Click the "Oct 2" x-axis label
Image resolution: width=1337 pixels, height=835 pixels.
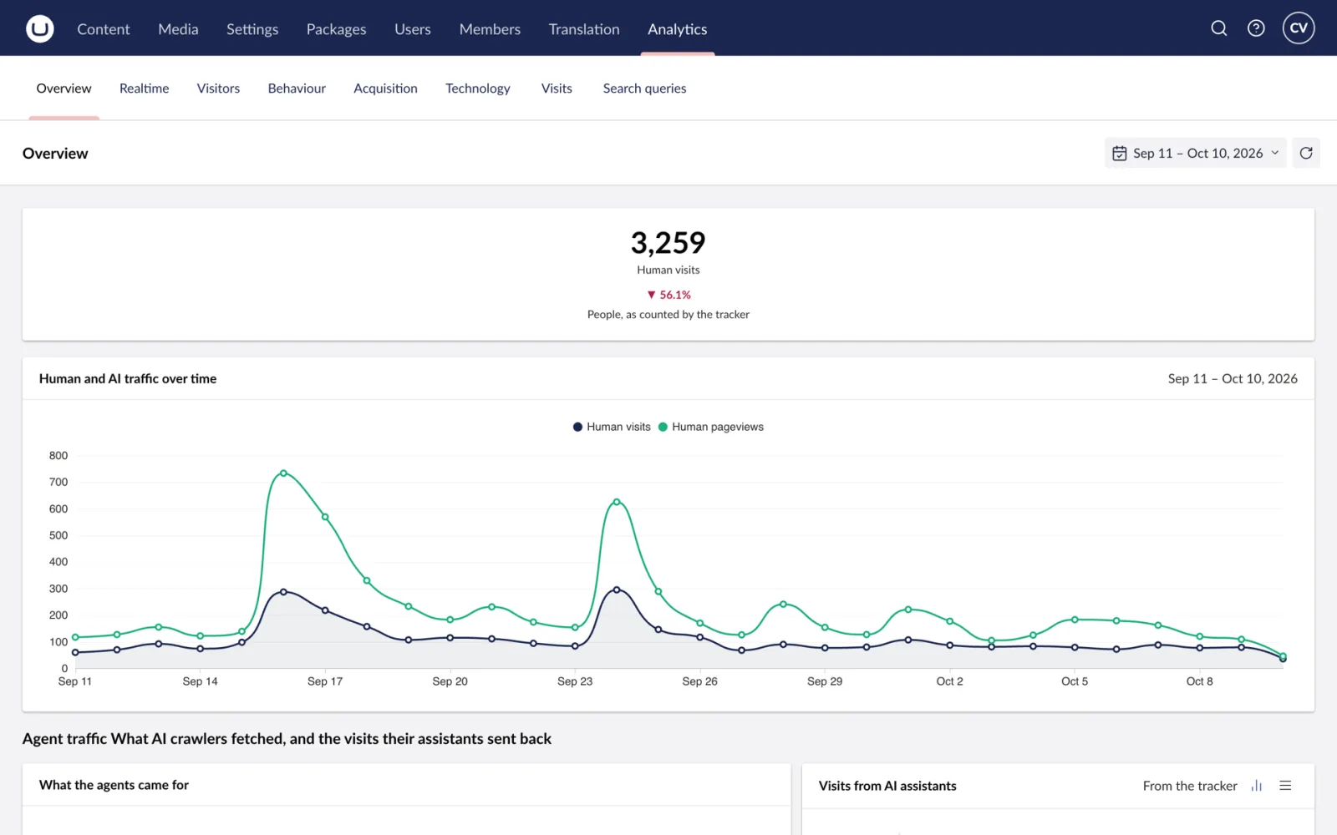[949, 681]
